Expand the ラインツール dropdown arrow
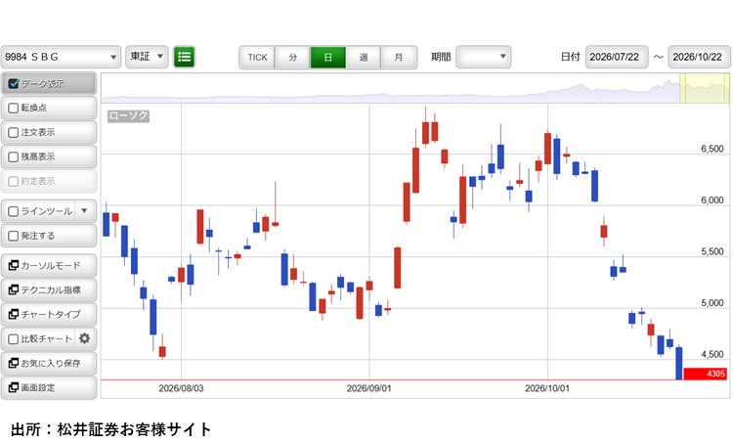 [x=84, y=211]
